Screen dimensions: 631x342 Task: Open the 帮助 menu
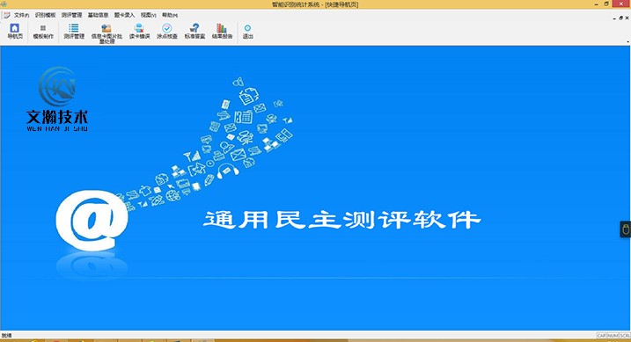tap(170, 15)
